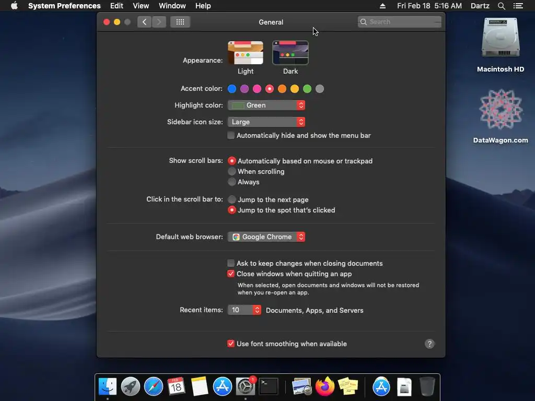This screenshot has height=401, width=535.
Task: Select show scroll bars When scrolling
Action: pos(231,171)
